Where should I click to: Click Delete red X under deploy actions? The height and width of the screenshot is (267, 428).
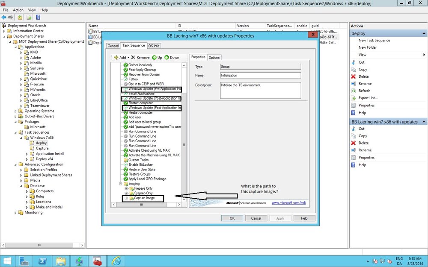[x=354, y=76]
